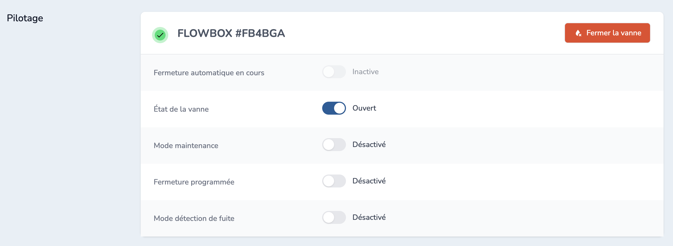This screenshot has width=673, height=246.
Task: Click the Inactive status text
Action: pyautogui.click(x=365, y=72)
